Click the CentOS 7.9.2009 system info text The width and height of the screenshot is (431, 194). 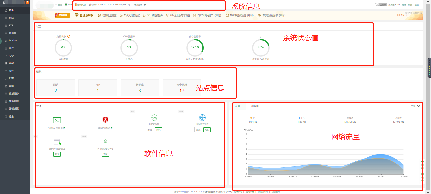114,5
